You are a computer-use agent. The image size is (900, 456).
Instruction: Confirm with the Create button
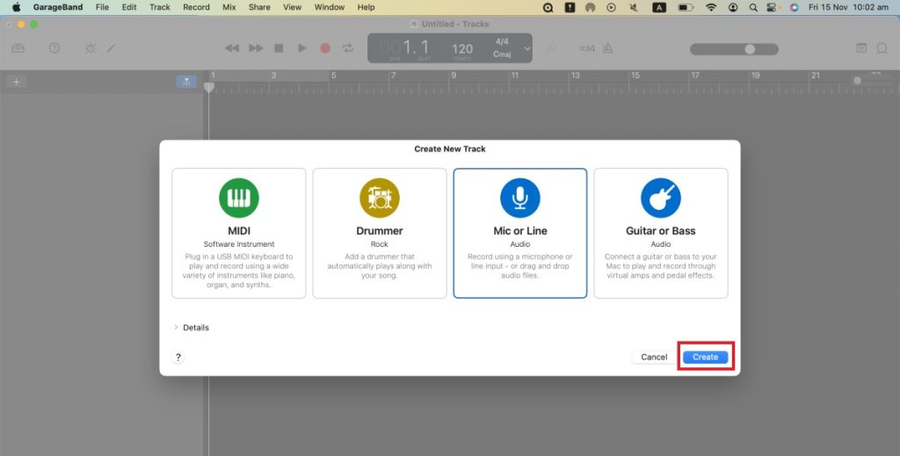[x=706, y=357]
